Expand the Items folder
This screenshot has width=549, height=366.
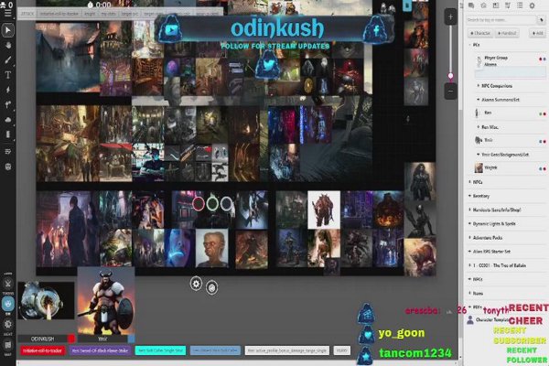tap(470, 293)
